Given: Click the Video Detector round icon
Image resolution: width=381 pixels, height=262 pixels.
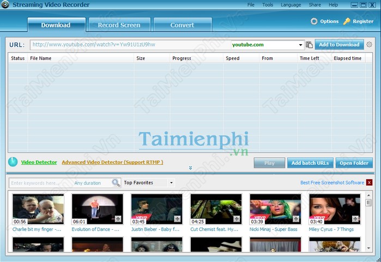Looking at the screenshot, I should (x=13, y=162).
